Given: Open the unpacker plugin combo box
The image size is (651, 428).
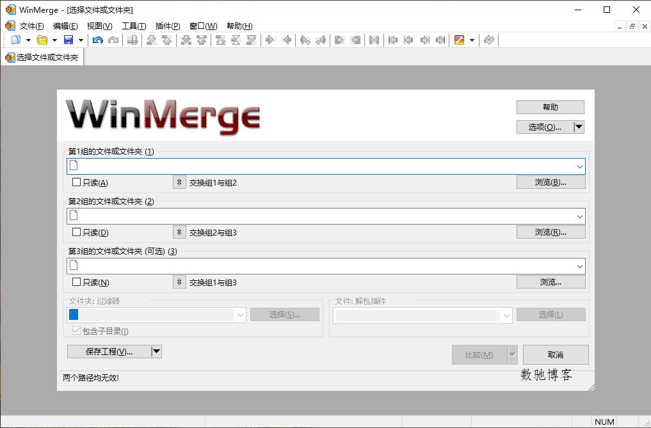Looking at the screenshot, I should tap(422, 315).
